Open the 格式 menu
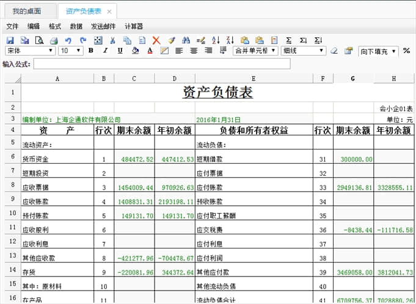The image size is (416, 304). point(55,26)
